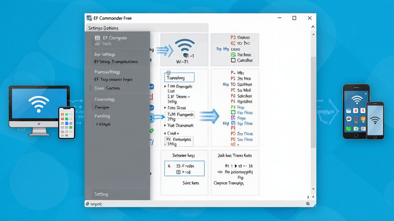394x221 pixels.
Task: Select the 'PO Sov Finat' list row
Action: click(242, 139)
